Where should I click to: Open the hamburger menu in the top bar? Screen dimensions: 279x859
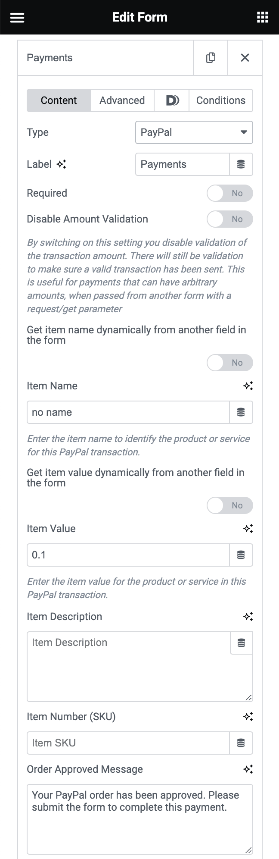[x=17, y=17]
